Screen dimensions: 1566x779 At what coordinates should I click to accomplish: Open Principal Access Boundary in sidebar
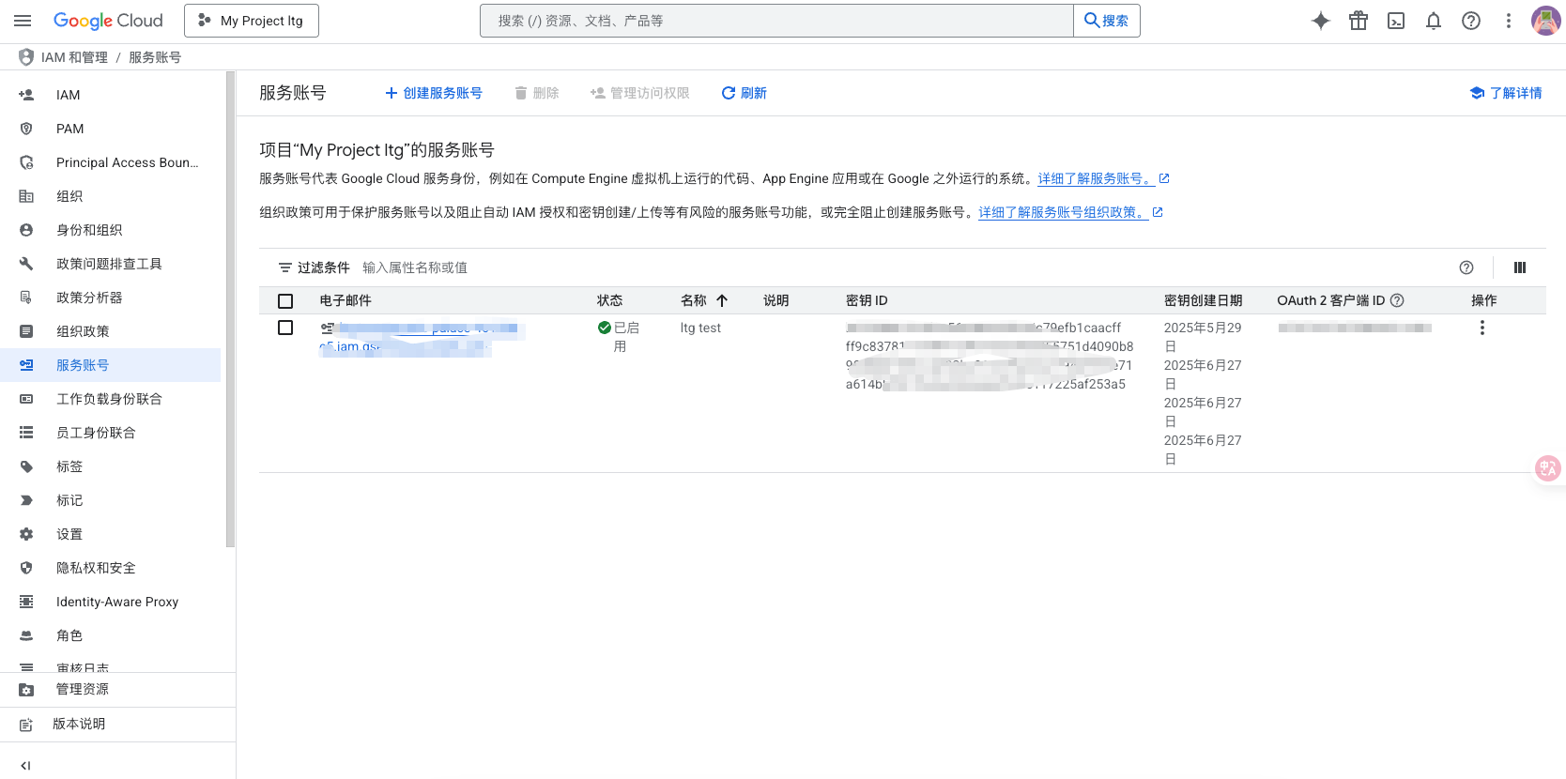pyautogui.click(x=111, y=162)
